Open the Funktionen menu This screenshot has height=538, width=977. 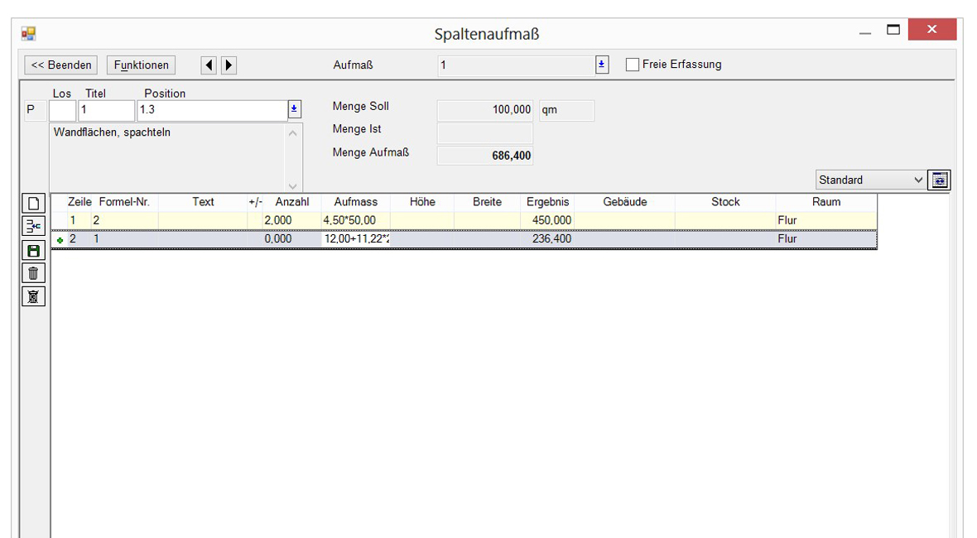141,65
